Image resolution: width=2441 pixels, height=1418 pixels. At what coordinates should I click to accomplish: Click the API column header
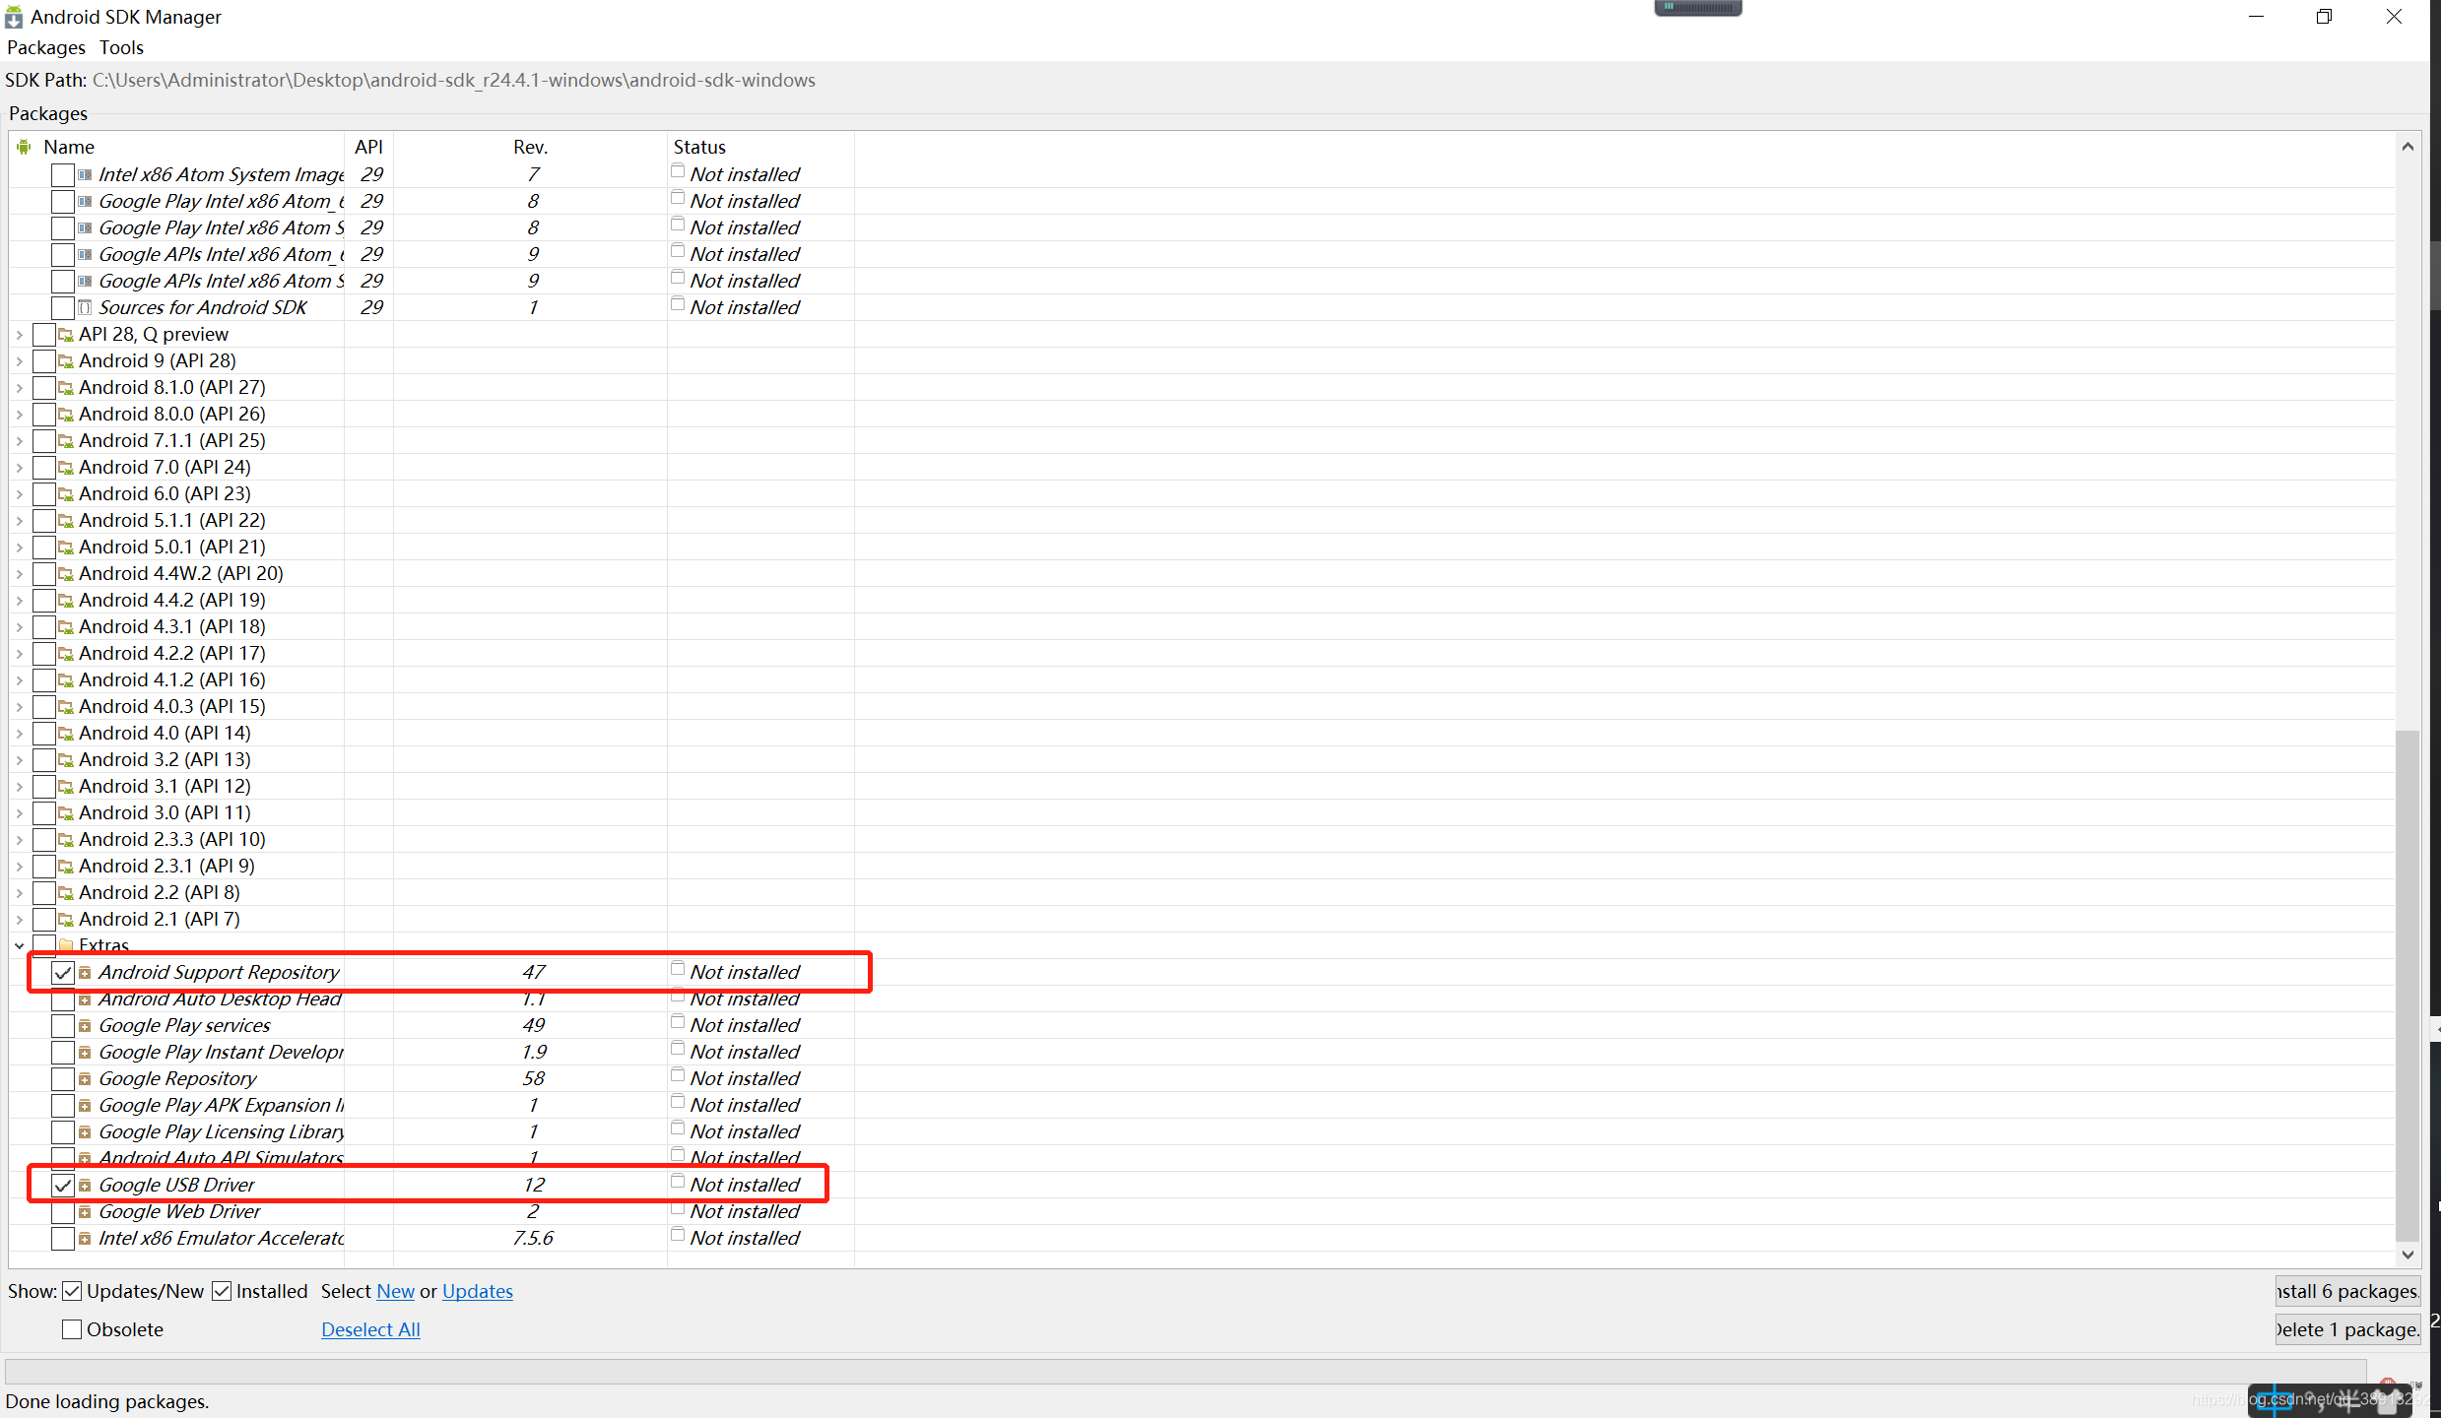click(x=368, y=147)
